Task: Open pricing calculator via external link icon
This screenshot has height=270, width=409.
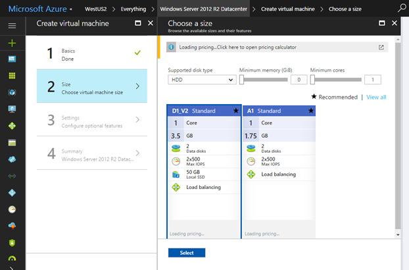Action: point(381,47)
